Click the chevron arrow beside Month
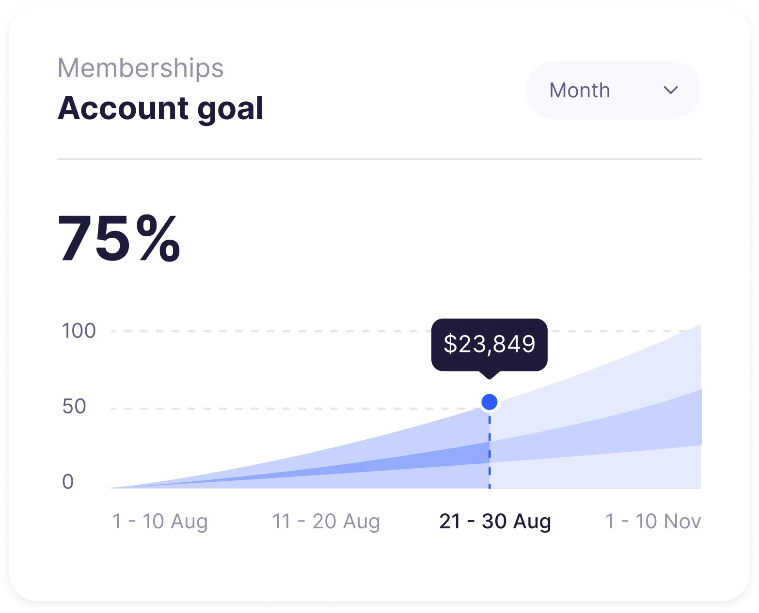Viewport: 759px width, 613px height. point(671,90)
